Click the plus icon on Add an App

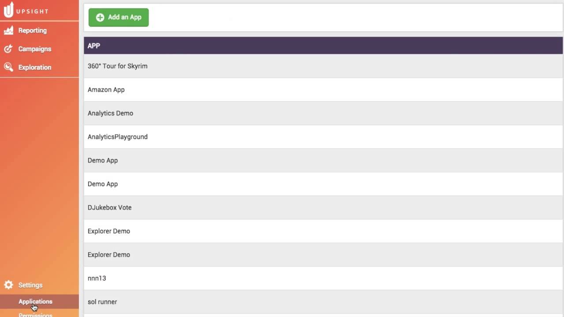point(100,17)
